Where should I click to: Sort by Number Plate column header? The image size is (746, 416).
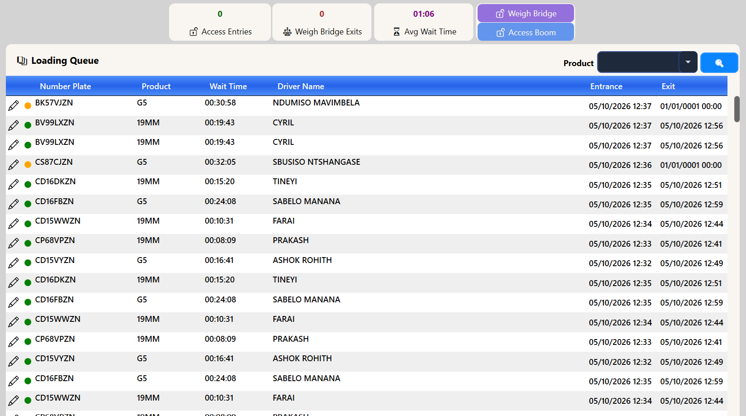65,86
